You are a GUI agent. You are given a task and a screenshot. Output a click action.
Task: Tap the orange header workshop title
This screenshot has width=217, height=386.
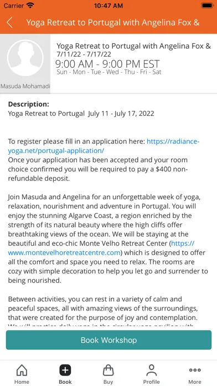pyautogui.click(x=113, y=23)
